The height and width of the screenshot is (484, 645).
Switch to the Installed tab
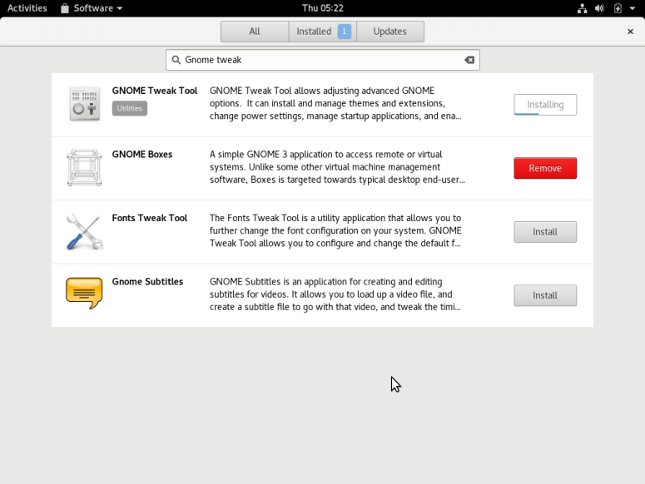[x=322, y=32]
